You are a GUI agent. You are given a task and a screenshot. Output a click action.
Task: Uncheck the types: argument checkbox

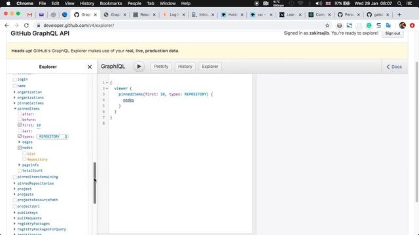pos(20,136)
